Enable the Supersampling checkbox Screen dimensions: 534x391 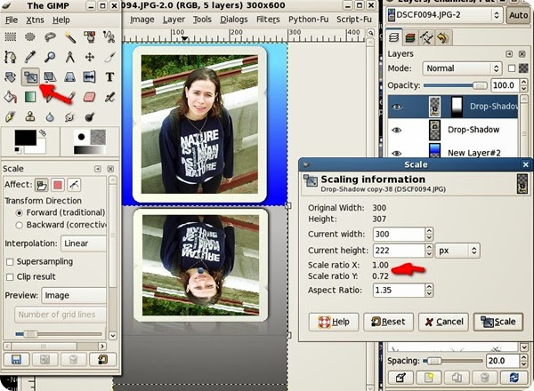[x=10, y=262]
